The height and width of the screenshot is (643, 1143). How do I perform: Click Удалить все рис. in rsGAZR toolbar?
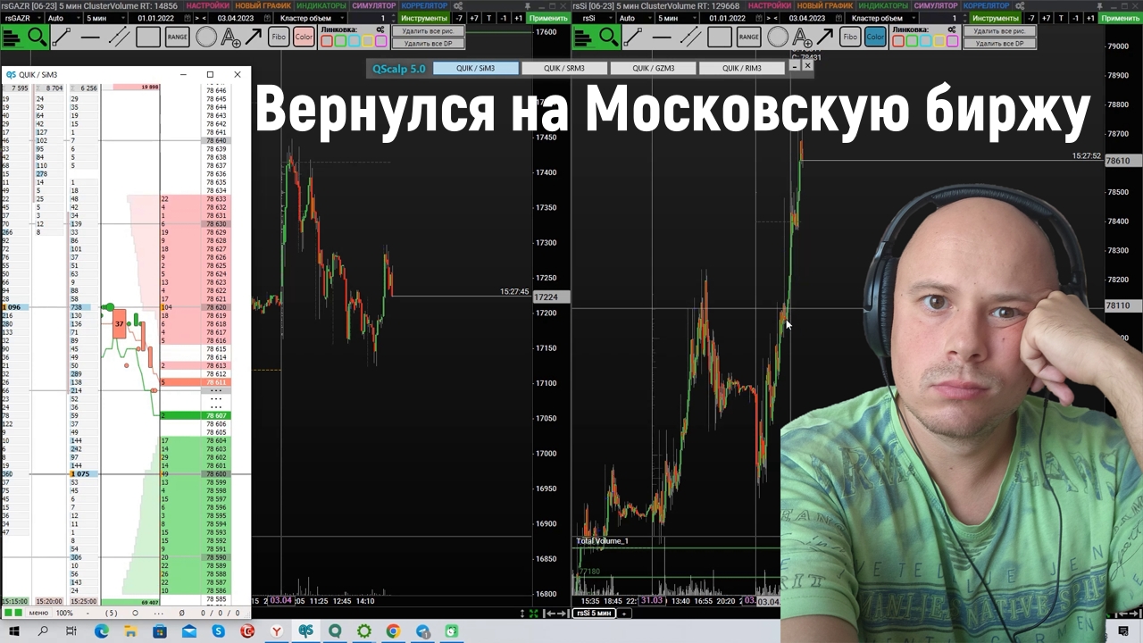(x=429, y=31)
